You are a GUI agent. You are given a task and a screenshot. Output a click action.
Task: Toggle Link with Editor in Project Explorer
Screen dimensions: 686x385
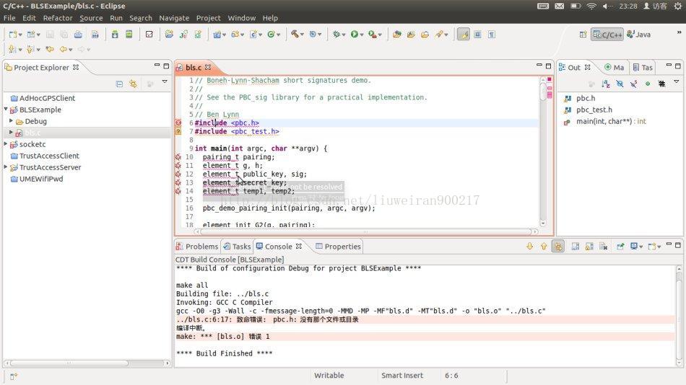click(x=134, y=84)
